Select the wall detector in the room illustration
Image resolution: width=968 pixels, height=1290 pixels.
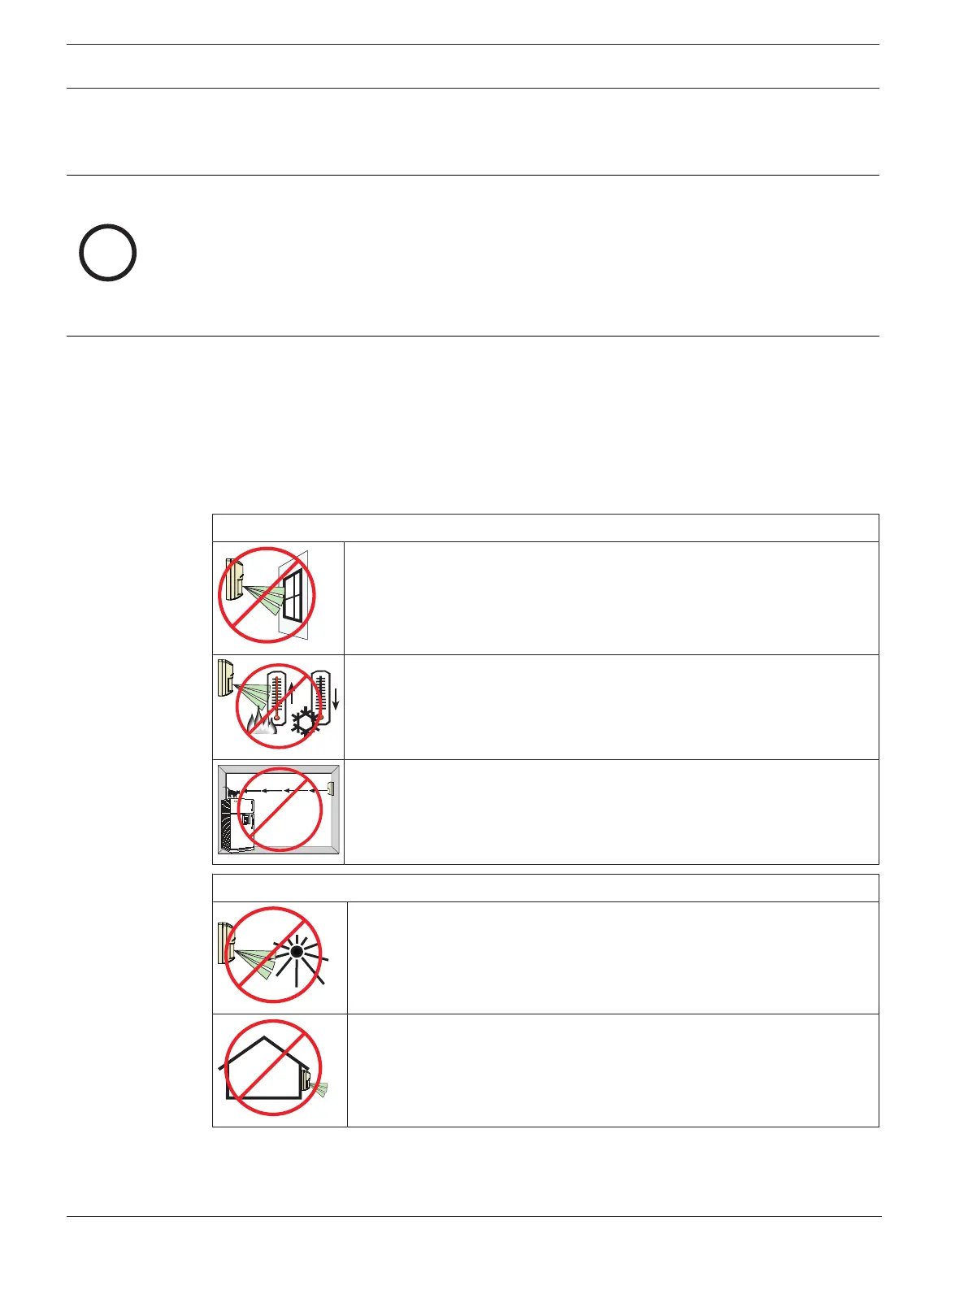coord(332,788)
